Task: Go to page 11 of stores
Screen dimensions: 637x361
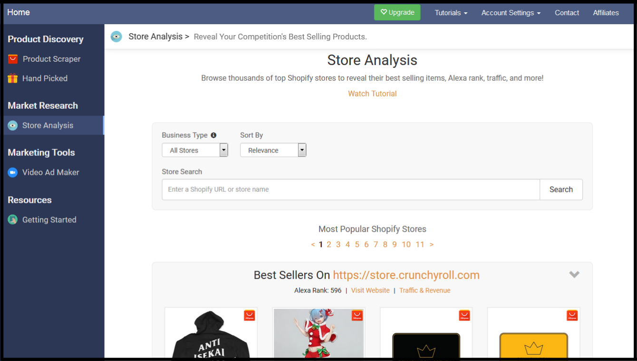Action: pos(420,245)
